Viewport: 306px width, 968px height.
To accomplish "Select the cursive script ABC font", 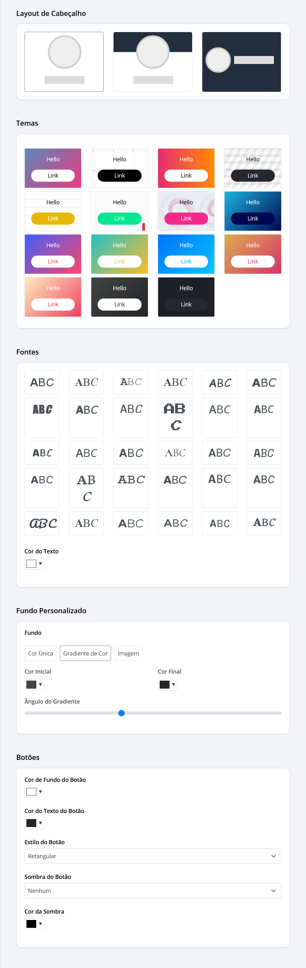I will click(x=42, y=523).
